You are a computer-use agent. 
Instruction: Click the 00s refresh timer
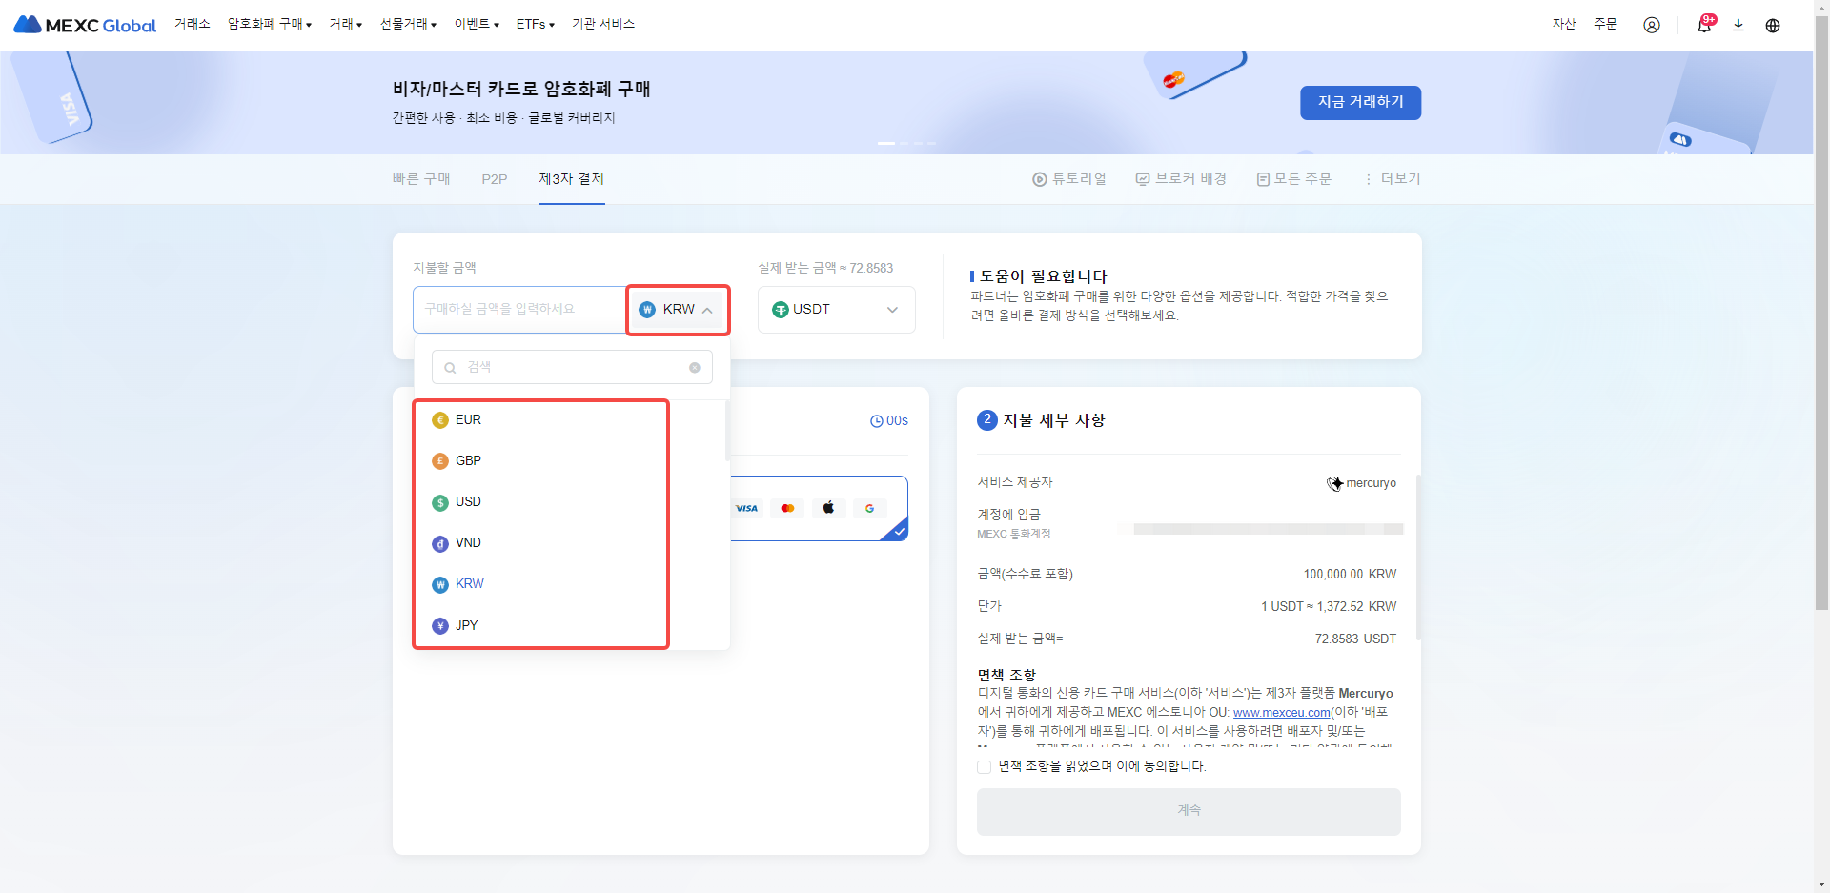click(x=888, y=420)
